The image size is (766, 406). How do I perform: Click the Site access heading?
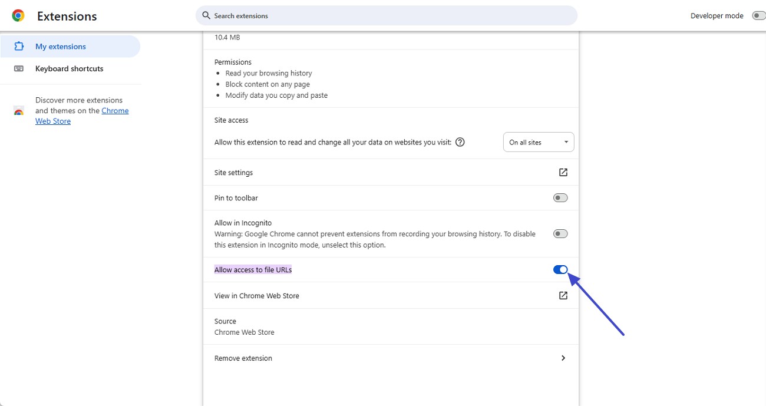tap(232, 120)
